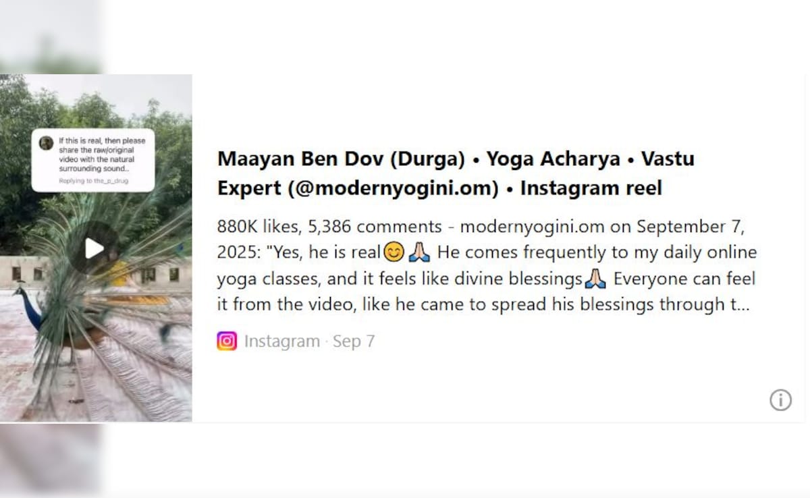Select the 'Instagram reel' text in heading
Screen dimensions: 810x498
point(591,188)
